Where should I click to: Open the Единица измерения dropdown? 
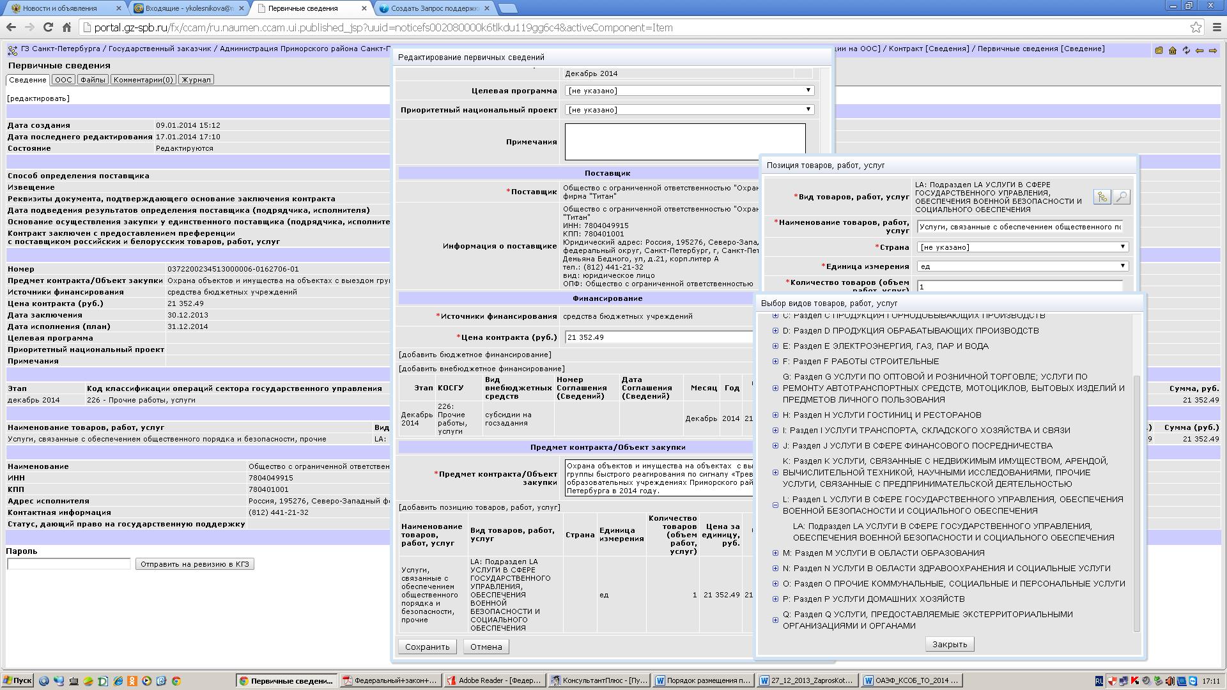click(1022, 266)
